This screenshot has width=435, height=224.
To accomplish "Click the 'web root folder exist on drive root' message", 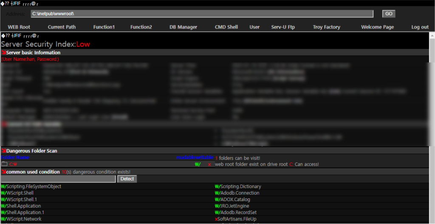I will (x=267, y=165).
